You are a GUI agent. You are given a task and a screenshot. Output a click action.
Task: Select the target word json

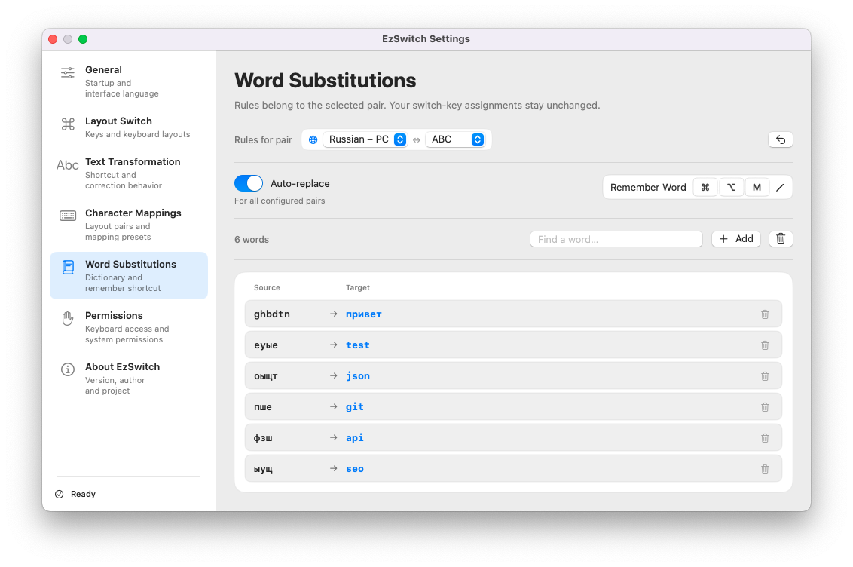tap(358, 376)
